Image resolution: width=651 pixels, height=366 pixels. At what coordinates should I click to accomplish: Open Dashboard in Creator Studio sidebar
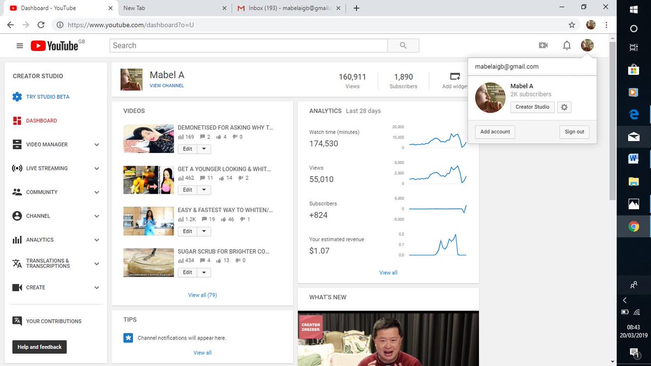(x=41, y=121)
